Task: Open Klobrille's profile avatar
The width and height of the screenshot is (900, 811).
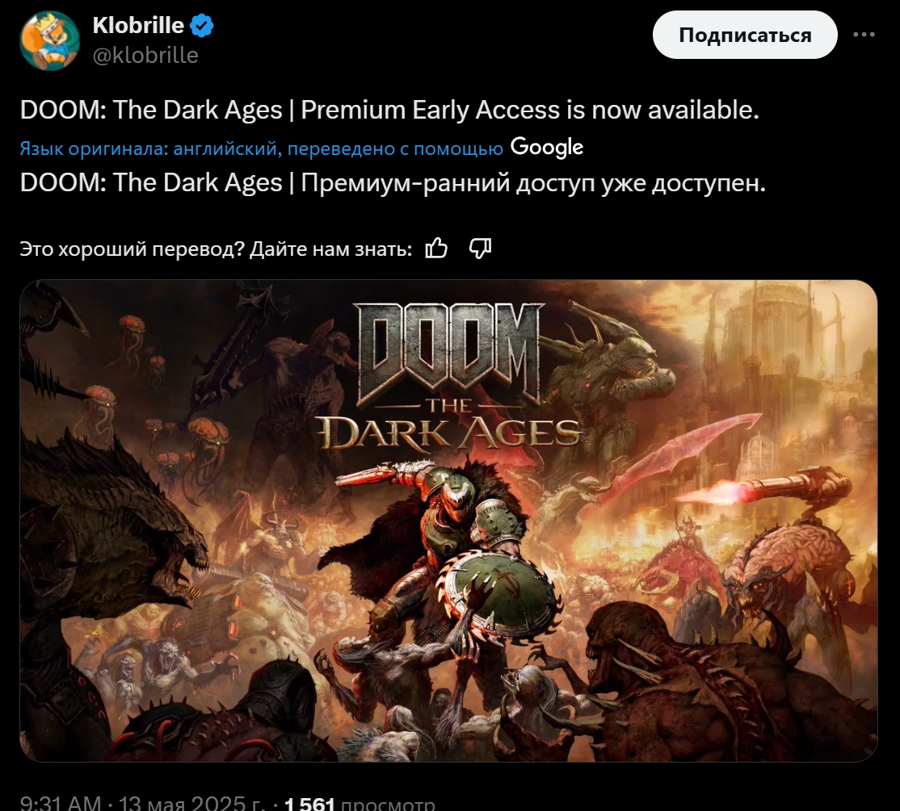Action: click(49, 40)
